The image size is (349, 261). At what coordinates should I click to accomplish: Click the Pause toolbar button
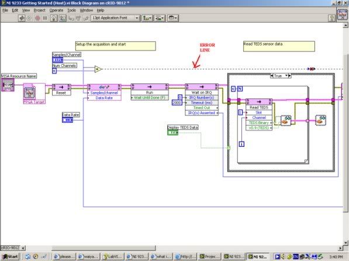pos(45,18)
